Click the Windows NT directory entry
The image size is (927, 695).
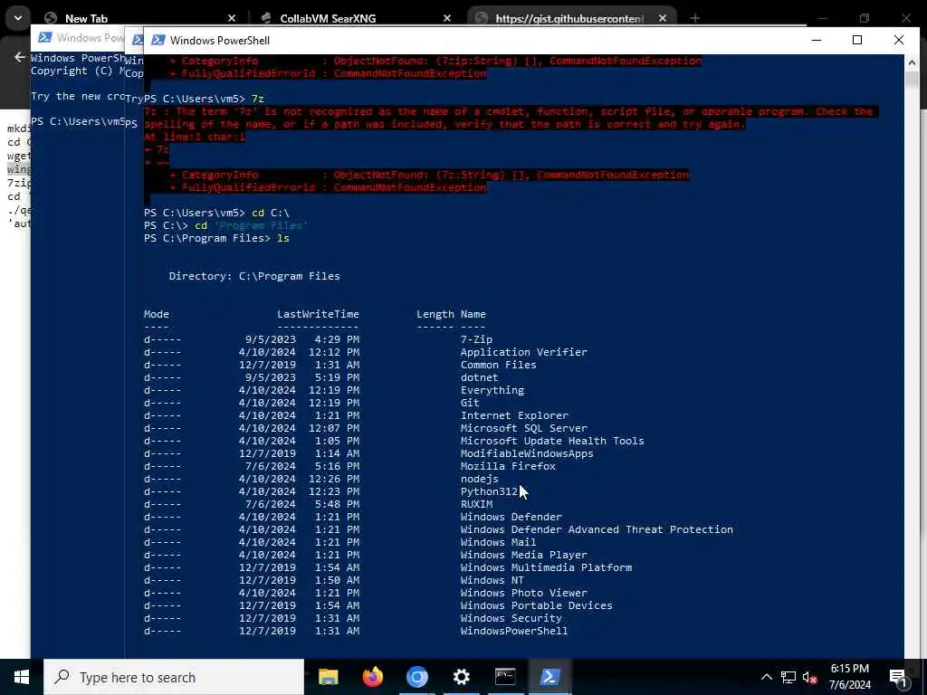pos(492,580)
